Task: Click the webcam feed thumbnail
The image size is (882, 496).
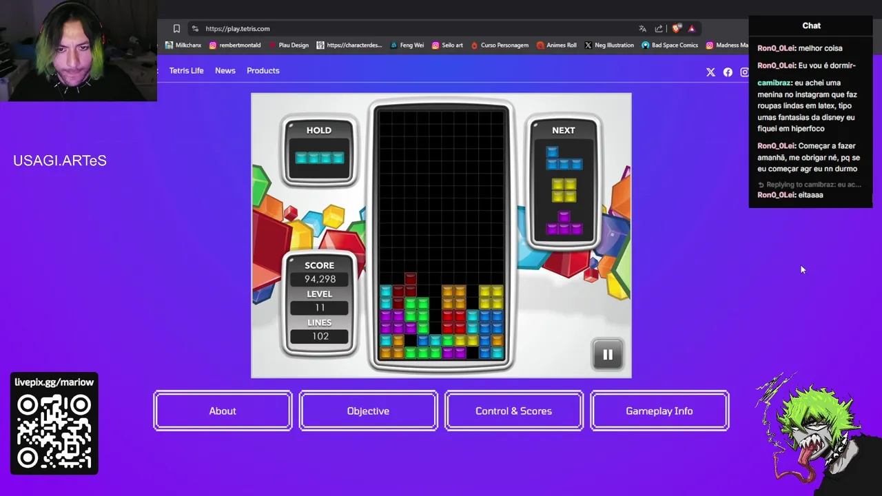Action: click(x=79, y=51)
